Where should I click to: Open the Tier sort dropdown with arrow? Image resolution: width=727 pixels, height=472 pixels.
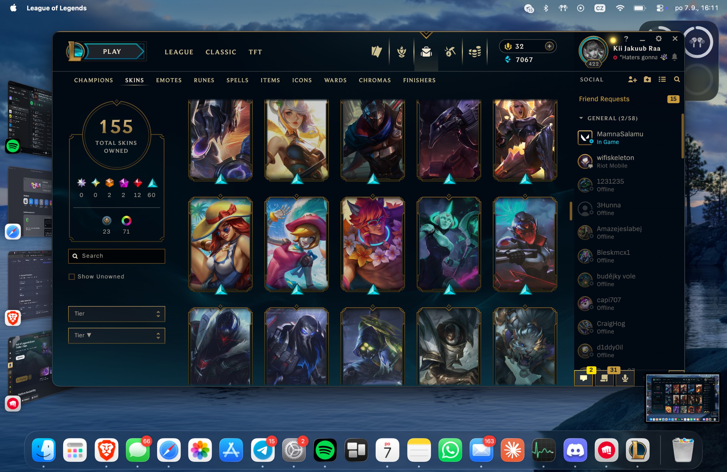click(x=116, y=335)
